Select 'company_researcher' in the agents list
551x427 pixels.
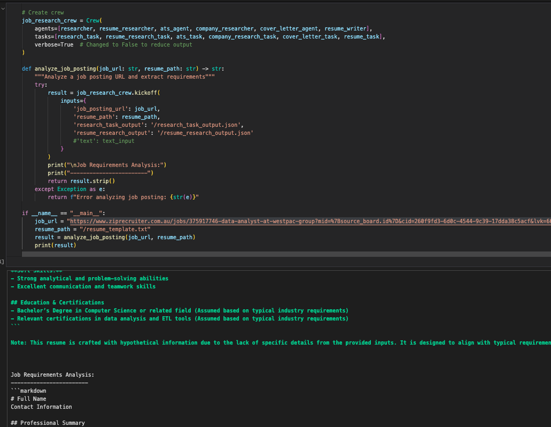coord(224,29)
